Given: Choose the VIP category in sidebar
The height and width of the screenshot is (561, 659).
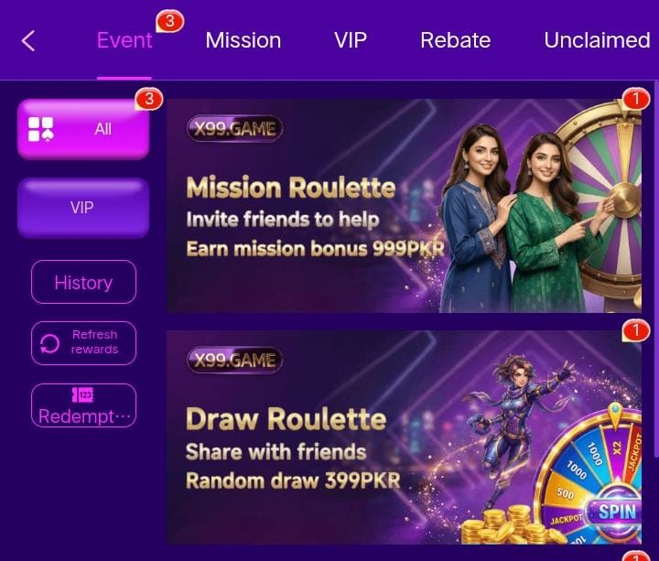Looking at the screenshot, I should [x=83, y=208].
